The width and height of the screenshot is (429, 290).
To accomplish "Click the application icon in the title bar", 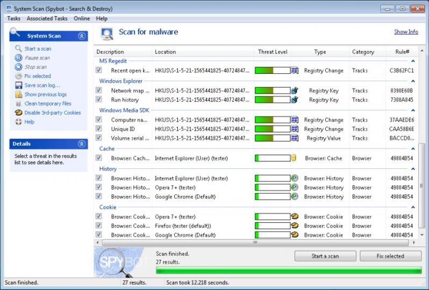I will coord(9,8).
